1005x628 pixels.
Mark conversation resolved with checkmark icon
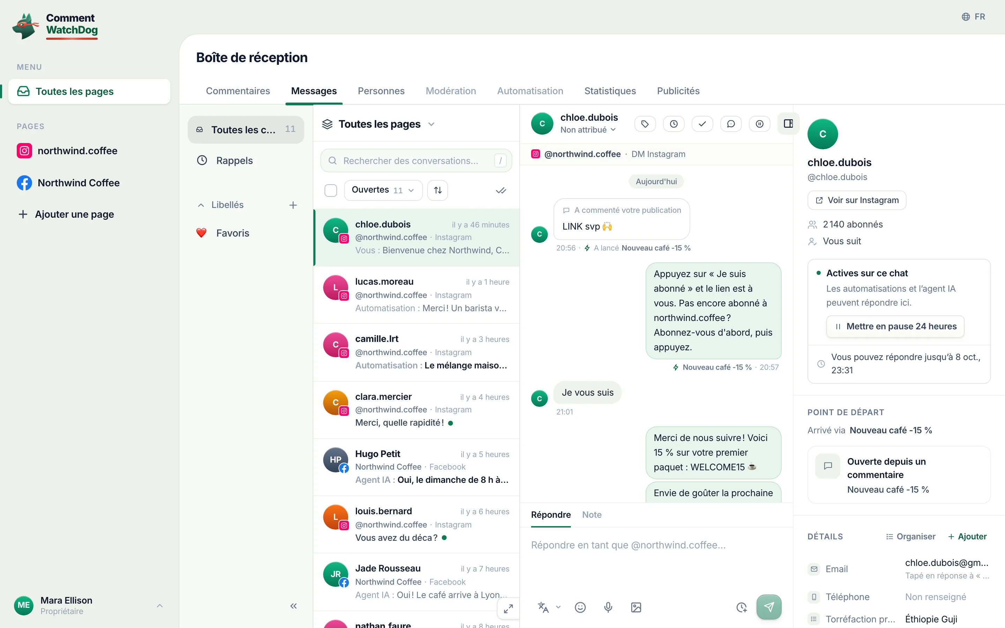702,124
